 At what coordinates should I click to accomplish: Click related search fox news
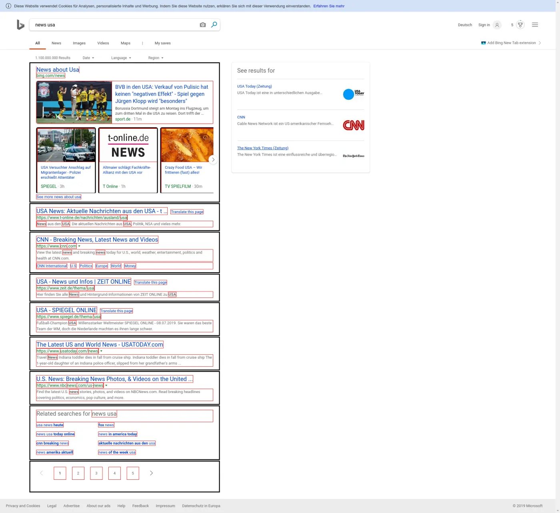click(106, 425)
